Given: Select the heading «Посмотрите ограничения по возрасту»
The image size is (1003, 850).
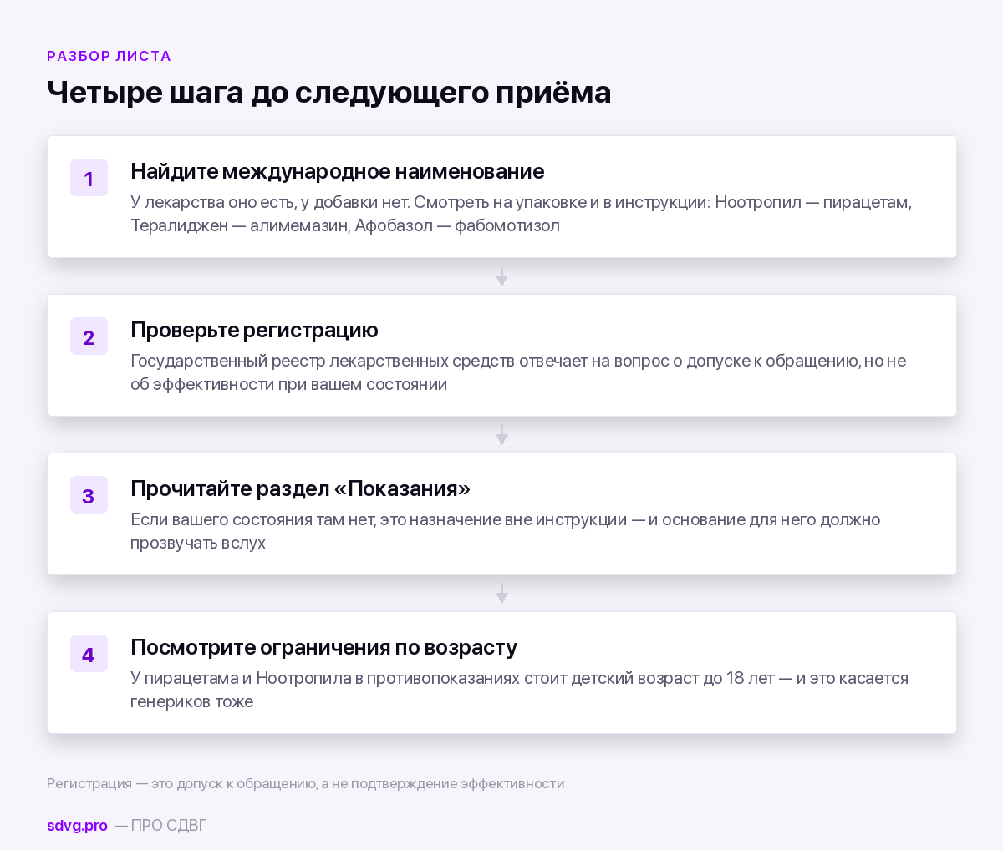Looking at the screenshot, I should [x=323, y=647].
